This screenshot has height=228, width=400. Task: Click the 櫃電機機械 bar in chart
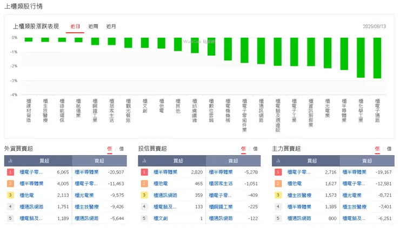point(228,49)
